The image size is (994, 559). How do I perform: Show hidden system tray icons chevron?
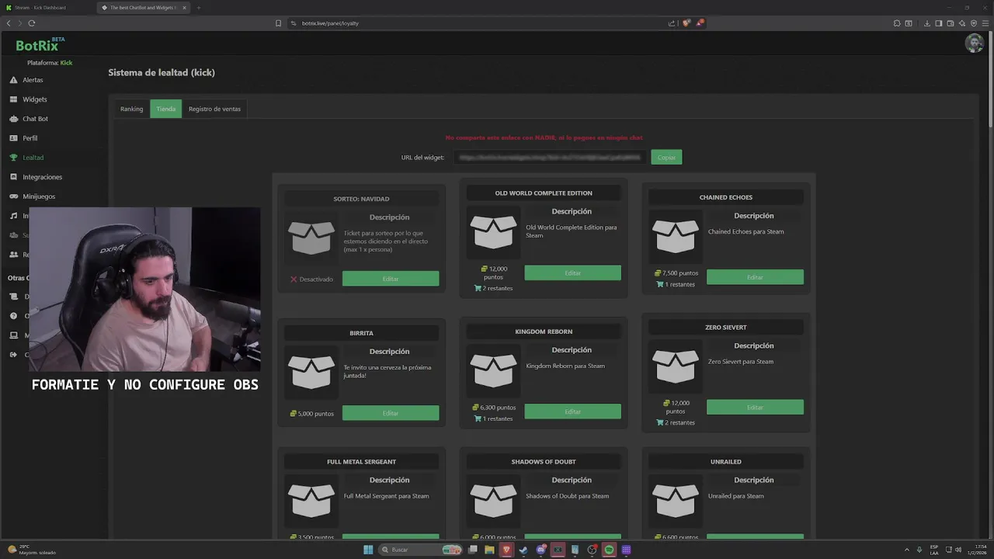[x=908, y=550]
